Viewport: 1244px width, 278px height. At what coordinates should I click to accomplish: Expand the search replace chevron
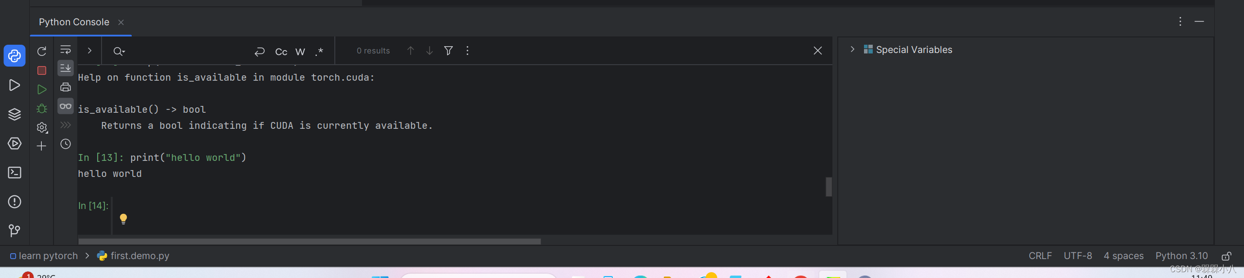pyautogui.click(x=89, y=51)
